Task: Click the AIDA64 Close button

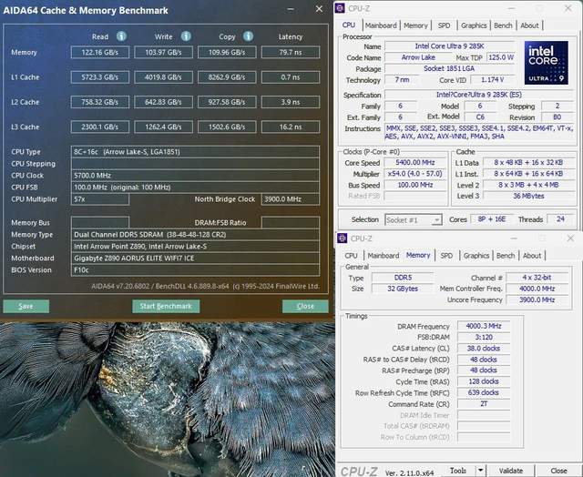Action: pyautogui.click(x=305, y=306)
